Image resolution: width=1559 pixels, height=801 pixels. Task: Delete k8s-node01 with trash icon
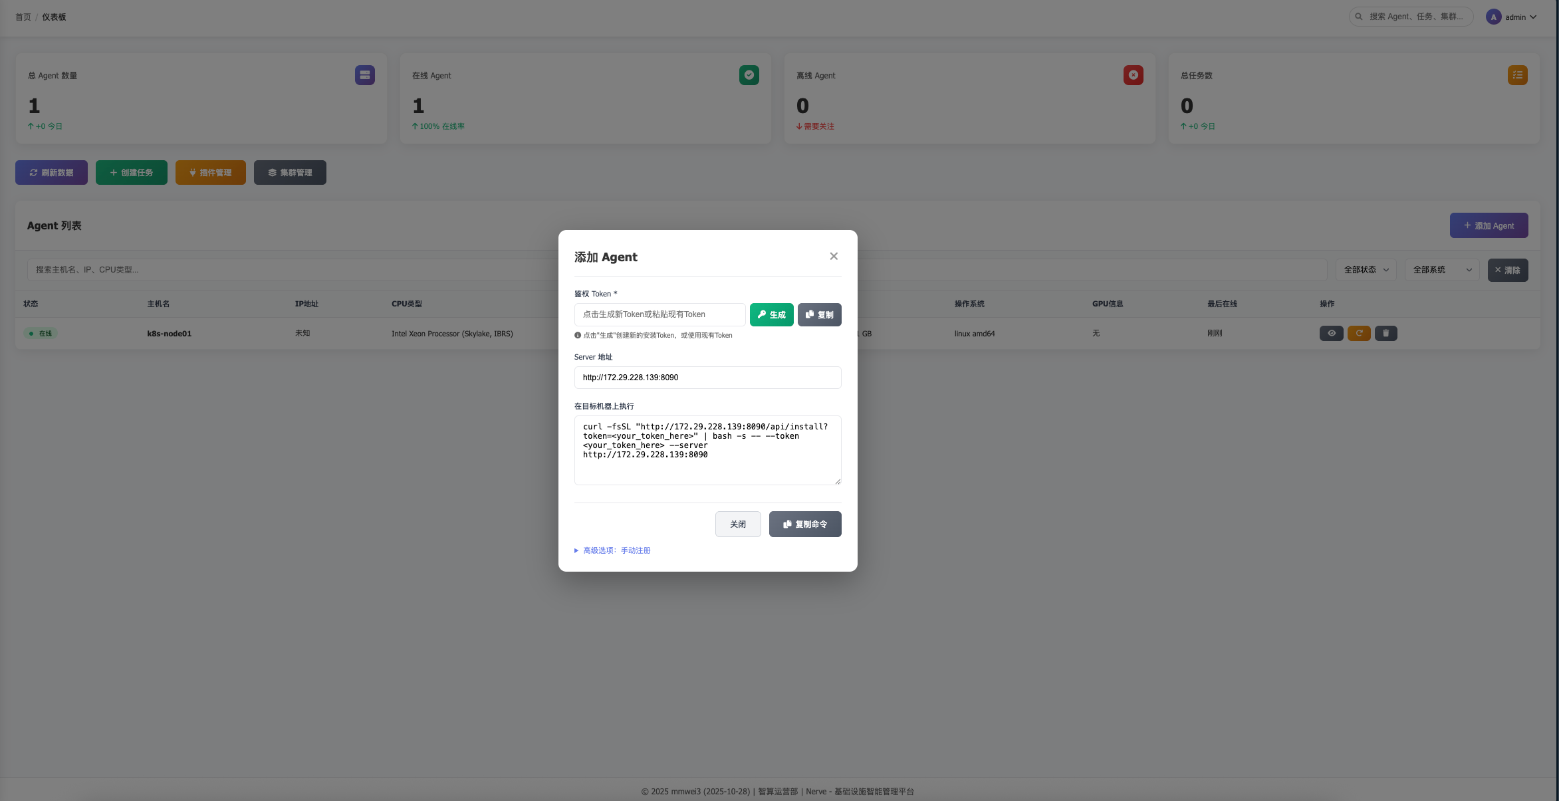coord(1386,333)
